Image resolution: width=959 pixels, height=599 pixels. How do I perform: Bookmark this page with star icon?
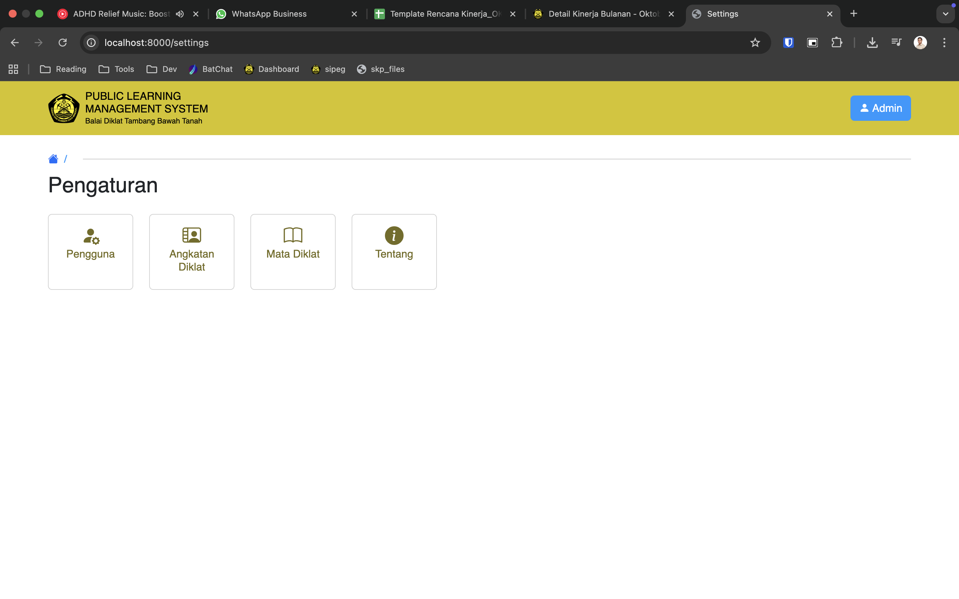pos(755,43)
